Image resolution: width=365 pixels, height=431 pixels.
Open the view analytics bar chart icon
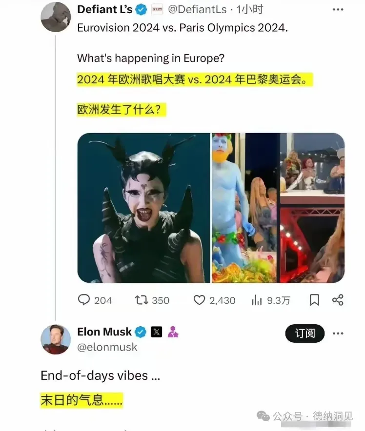pos(256,300)
